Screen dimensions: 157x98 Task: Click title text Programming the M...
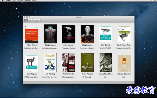(x=124, y=48)
